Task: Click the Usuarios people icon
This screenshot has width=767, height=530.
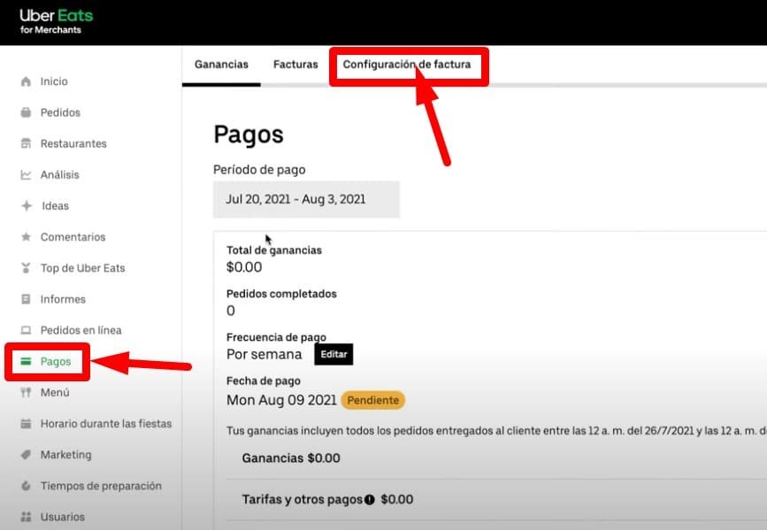Action: click(26, 517)
